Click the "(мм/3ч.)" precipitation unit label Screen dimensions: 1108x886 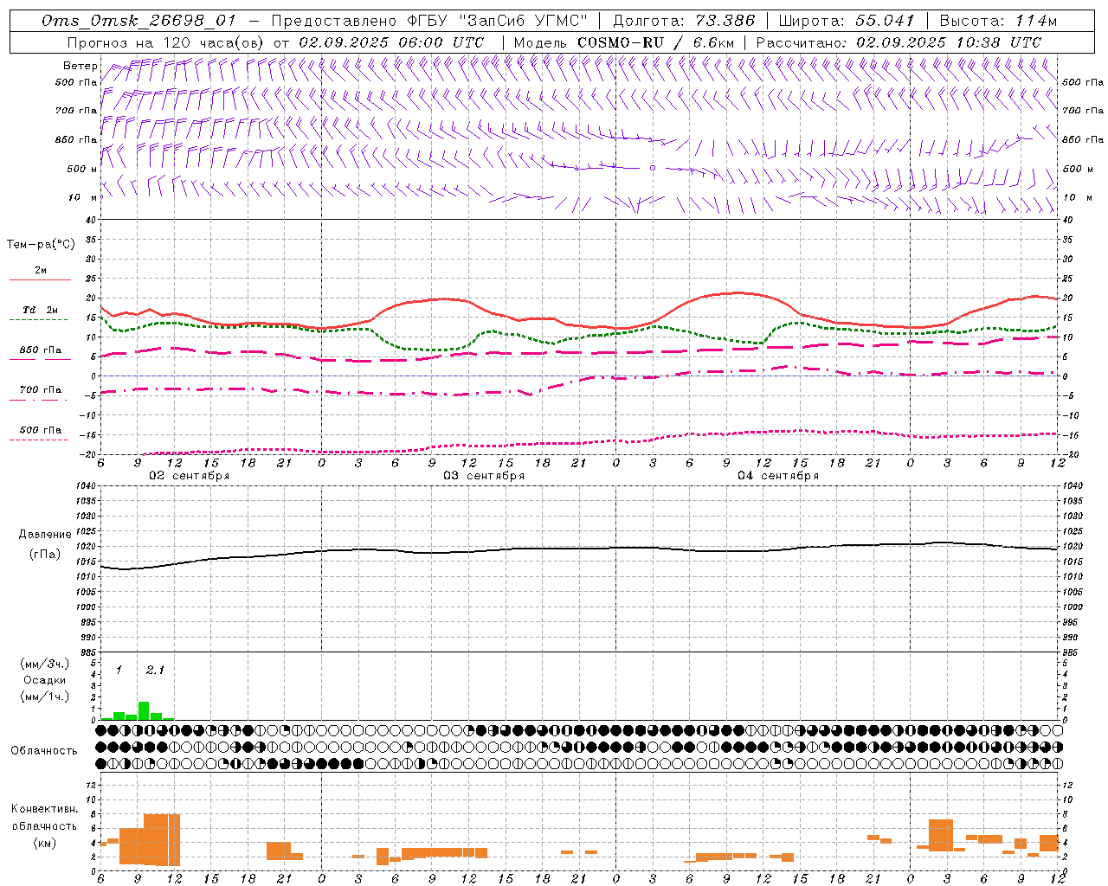(x=45, y=664)
